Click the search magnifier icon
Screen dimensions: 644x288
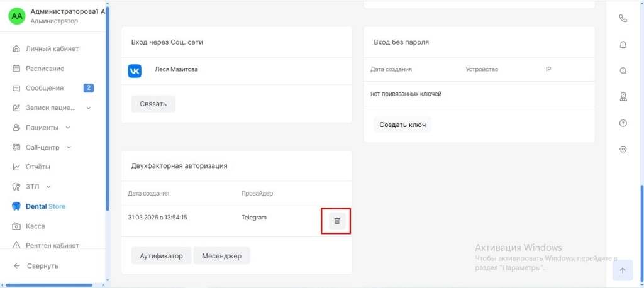tap(623, 70)
